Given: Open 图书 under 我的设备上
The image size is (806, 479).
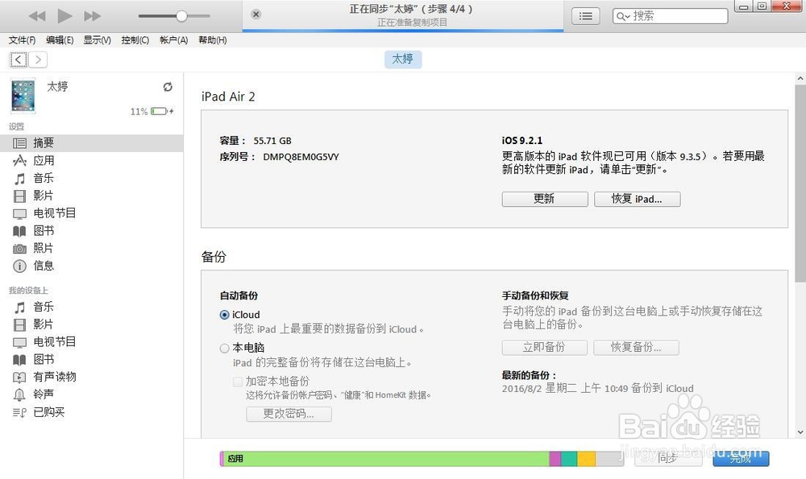Looking at the screenshot, I should click(92, 359).
